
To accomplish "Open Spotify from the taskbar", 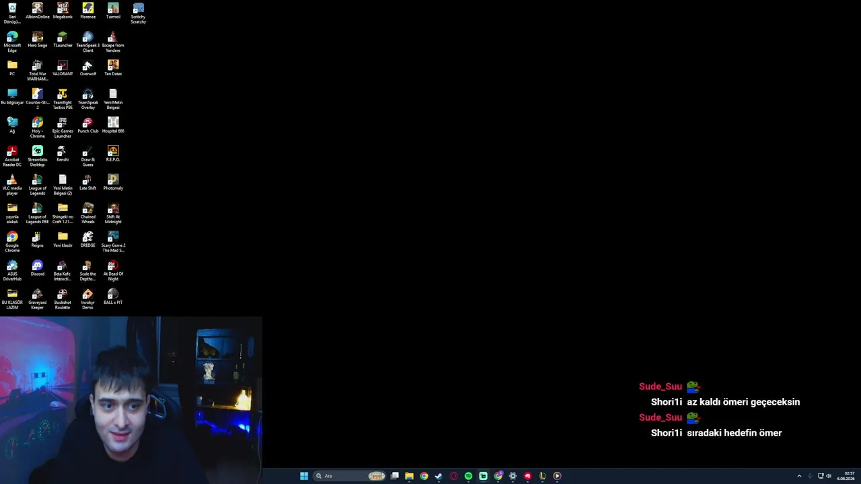I will click(468, 476).
